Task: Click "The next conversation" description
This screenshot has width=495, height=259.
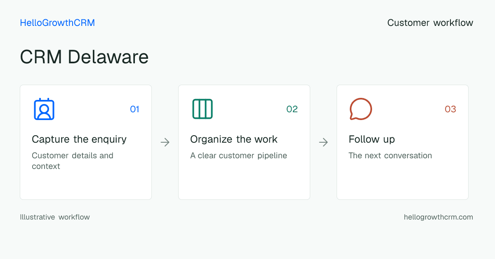Action: pos(390,156)
